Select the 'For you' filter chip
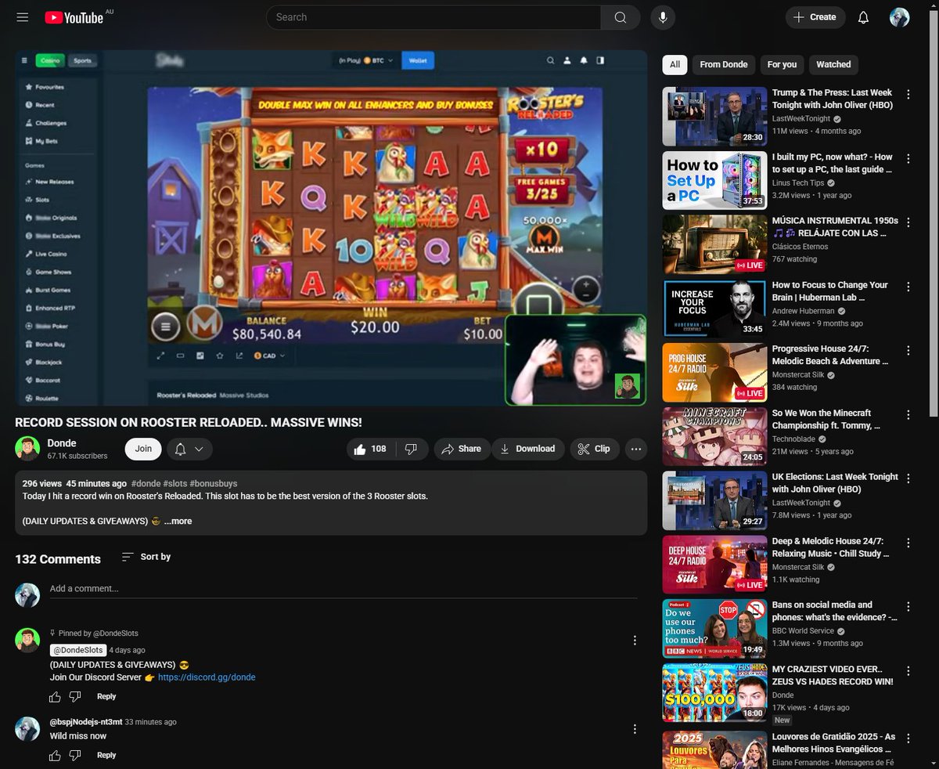The width and height of the screenshot is (939, 769). click(x=782, y=64)
